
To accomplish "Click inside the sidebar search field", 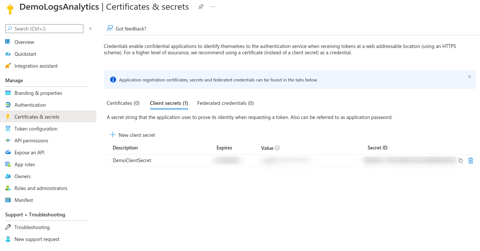I will coord(44,28).
